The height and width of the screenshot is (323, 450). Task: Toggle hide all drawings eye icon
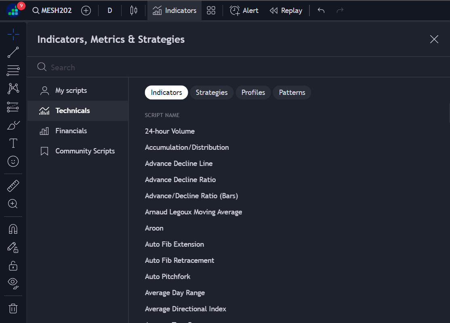click(13, 284)
